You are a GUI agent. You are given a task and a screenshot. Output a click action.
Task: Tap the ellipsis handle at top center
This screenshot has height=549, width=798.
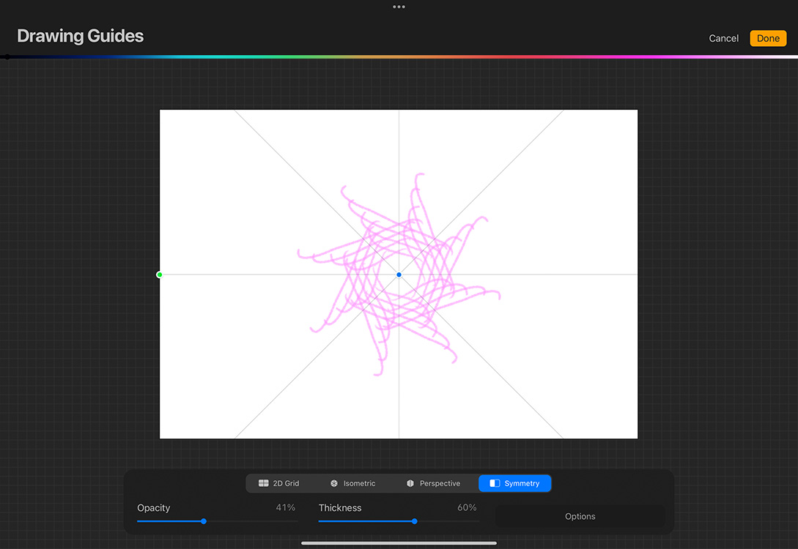tap(399, 7)
